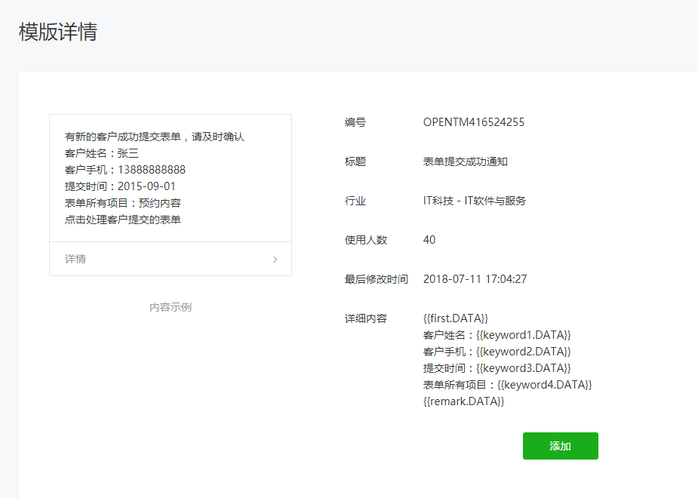Click last modified time 2018-07-11 17:04:27
698x498 pixels.
tap(475, 279)
